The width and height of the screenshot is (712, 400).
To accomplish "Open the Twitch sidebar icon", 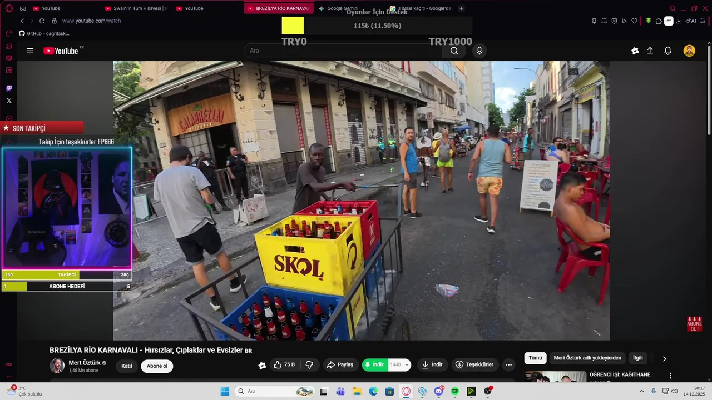I will 9,88.
